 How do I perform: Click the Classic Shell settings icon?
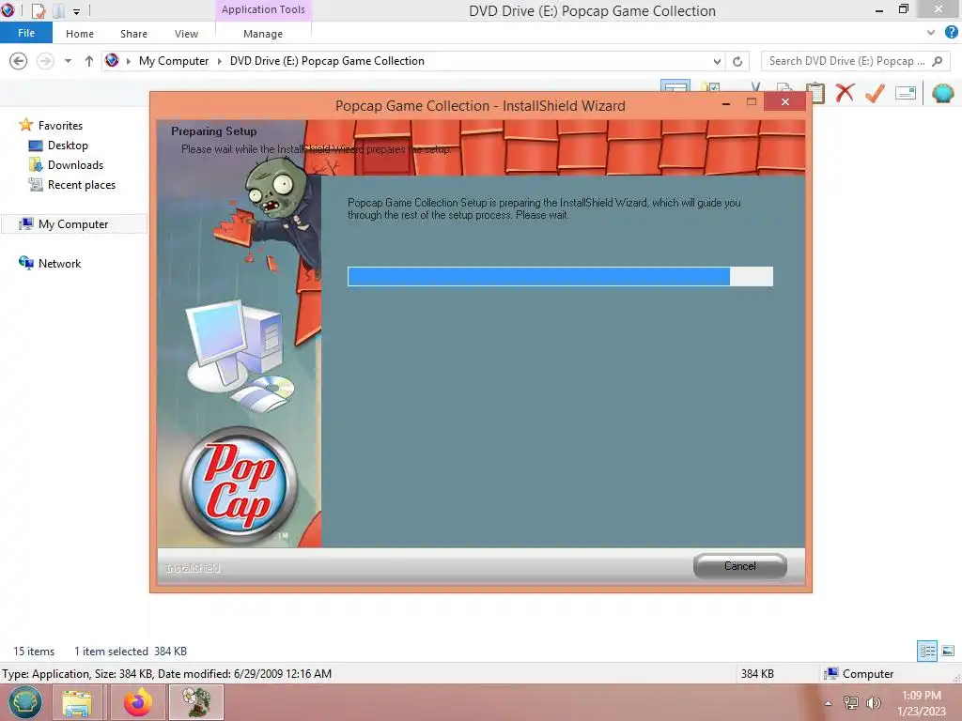(x=942, y=93)
